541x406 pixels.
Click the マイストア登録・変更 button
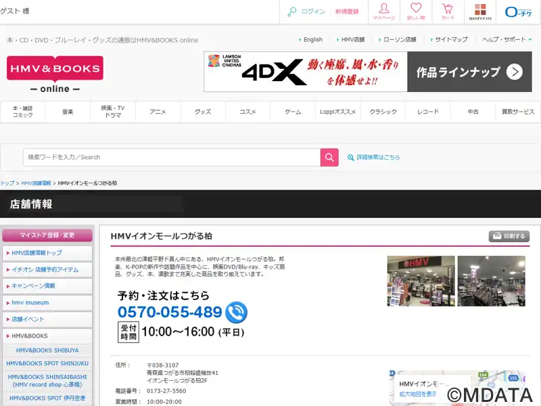tap(47, 235)
